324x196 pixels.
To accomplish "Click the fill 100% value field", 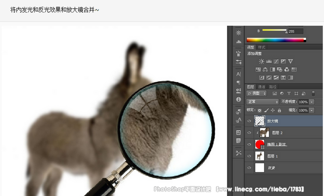I will pos(303,110).
